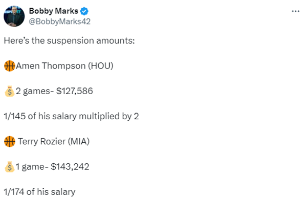307x198 pixels.
Task: Click the blue verified badge
Action: click(x=84, y=11)
